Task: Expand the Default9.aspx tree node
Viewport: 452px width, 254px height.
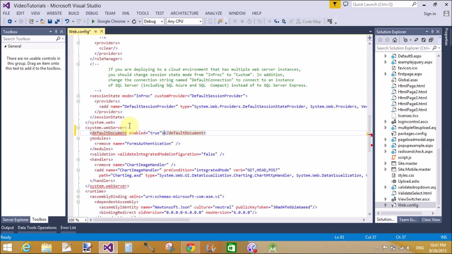Action: click(385, 56)
